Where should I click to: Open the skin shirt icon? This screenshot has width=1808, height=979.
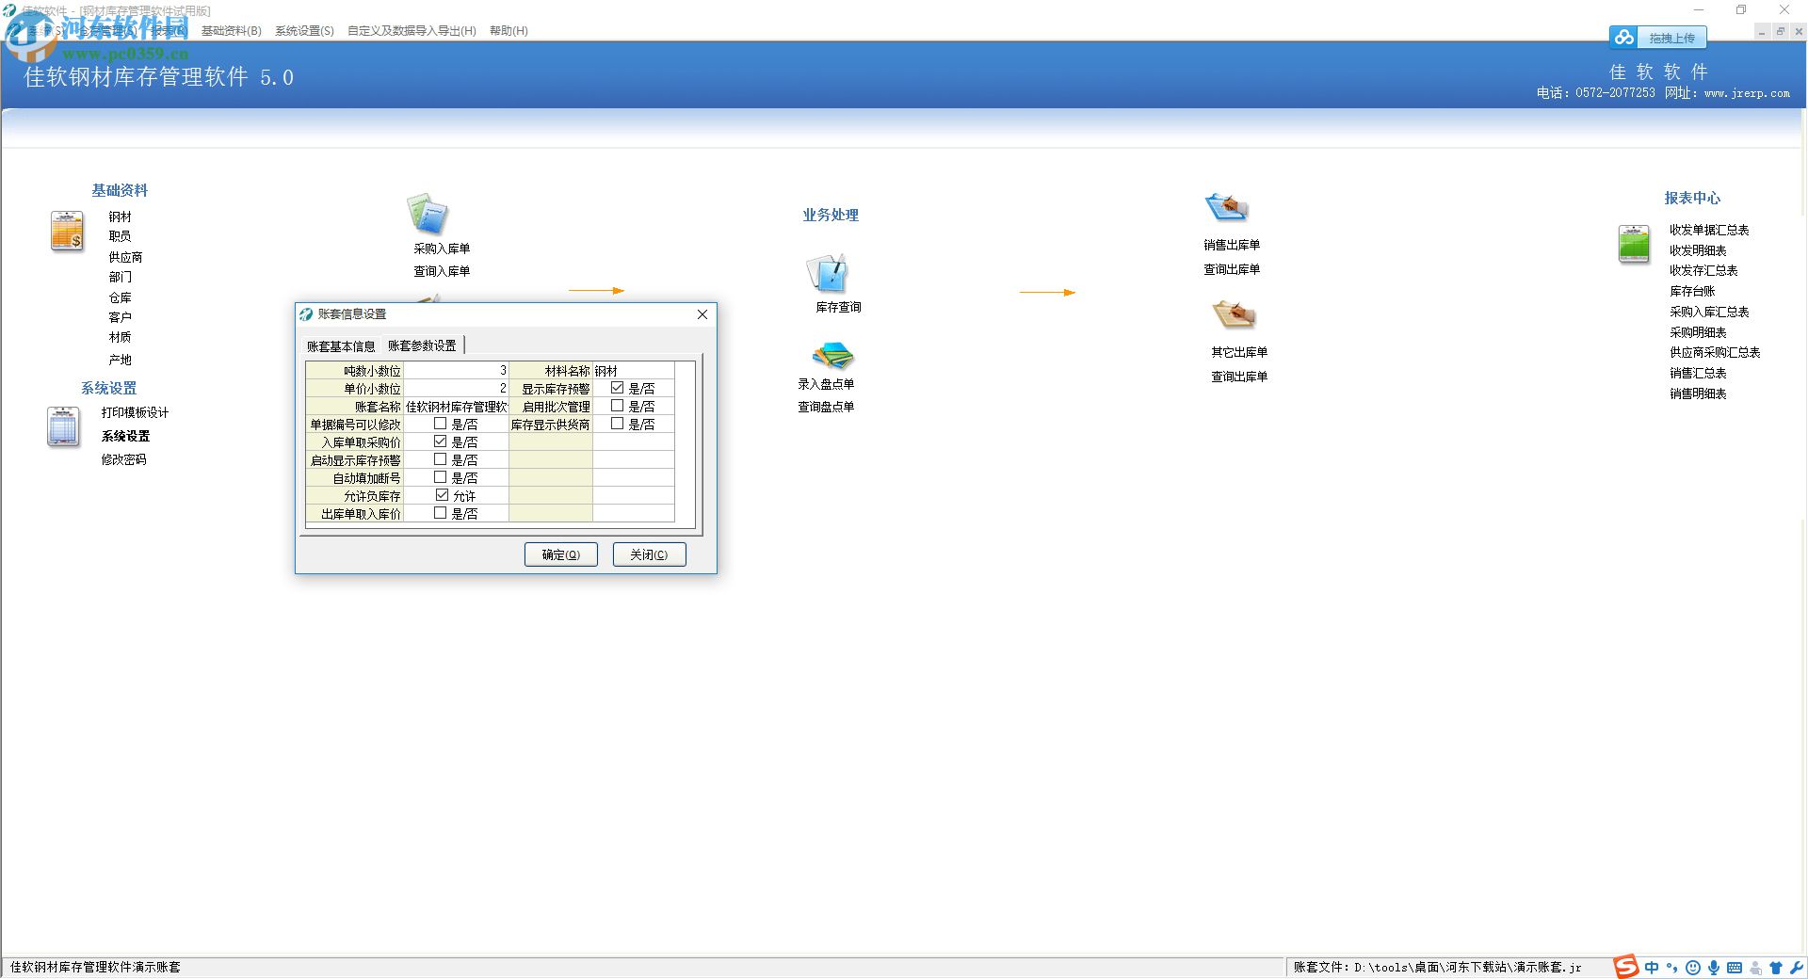pos(1776,968)
